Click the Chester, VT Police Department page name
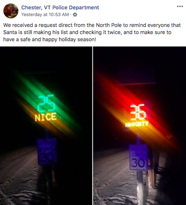Screen dimensions: 186x205 tap(60, 7)
